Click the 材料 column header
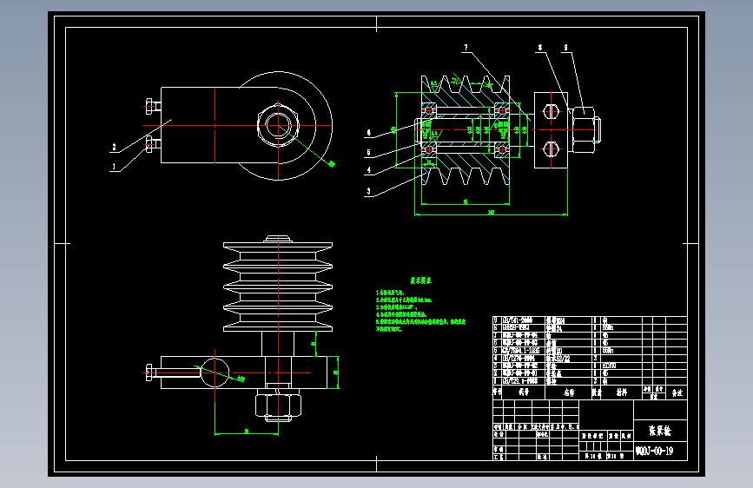Viewport: 753px width, 488px height. coord(621,392)
